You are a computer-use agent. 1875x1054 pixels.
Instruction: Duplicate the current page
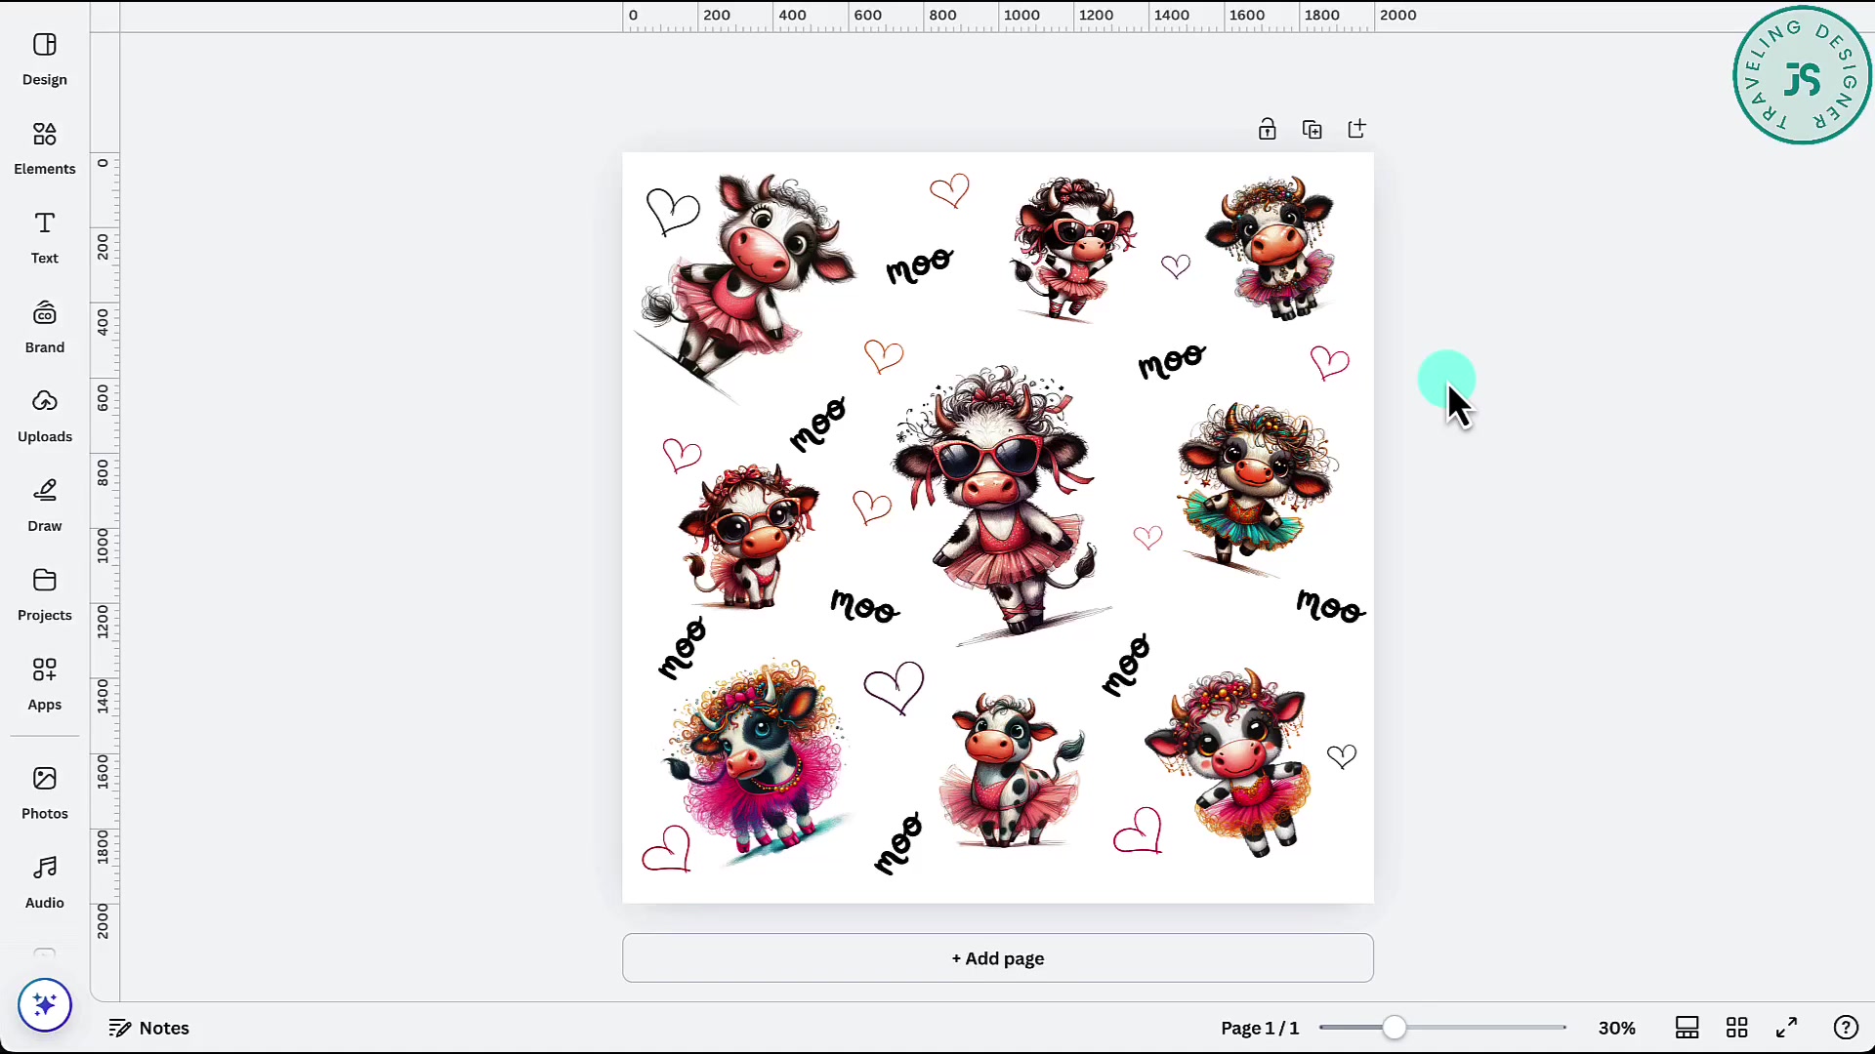tap(1312, 128)
